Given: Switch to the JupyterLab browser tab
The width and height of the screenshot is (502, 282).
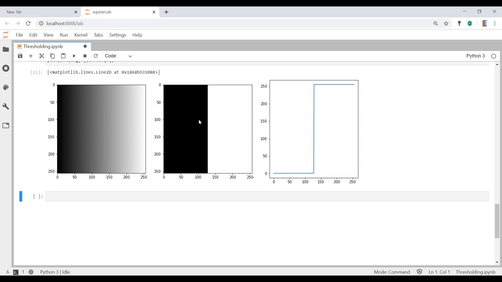Looking at the screenshot, I should coord(120,12).
